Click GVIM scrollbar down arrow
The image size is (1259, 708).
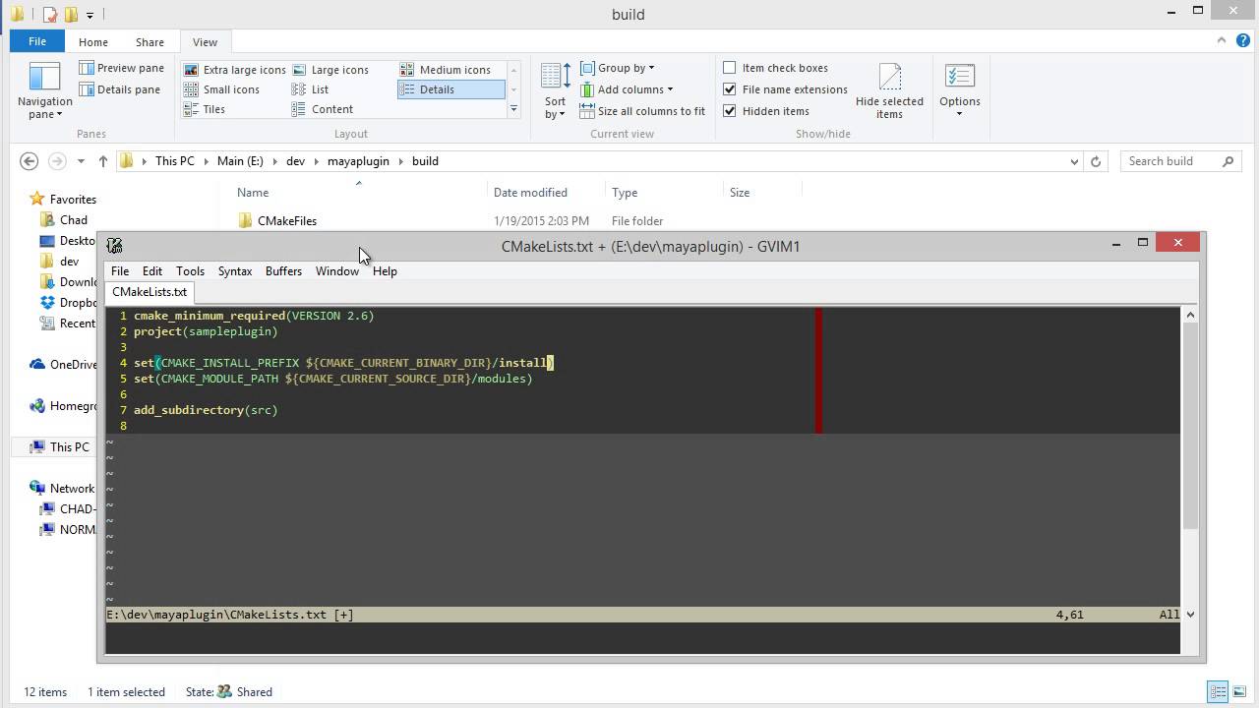point(1190,615)
